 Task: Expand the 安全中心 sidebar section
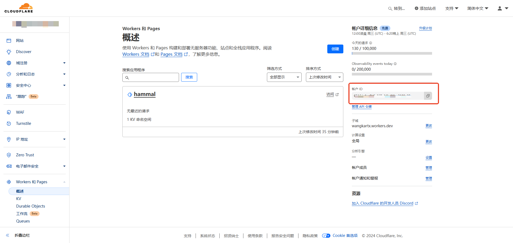click(64, 85)
